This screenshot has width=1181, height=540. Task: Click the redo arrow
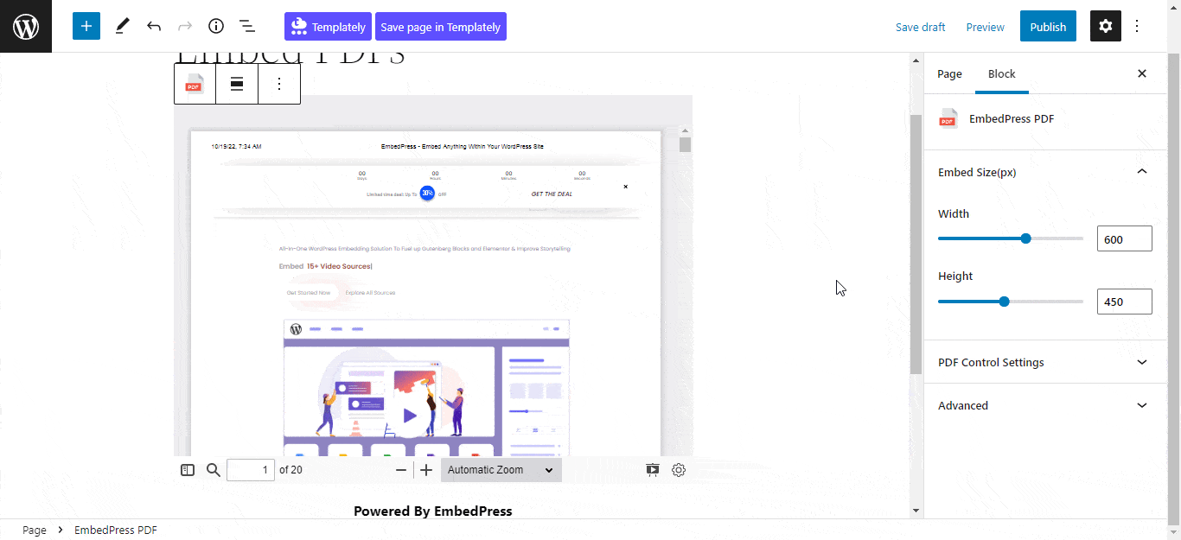click(x=185, y=26)
